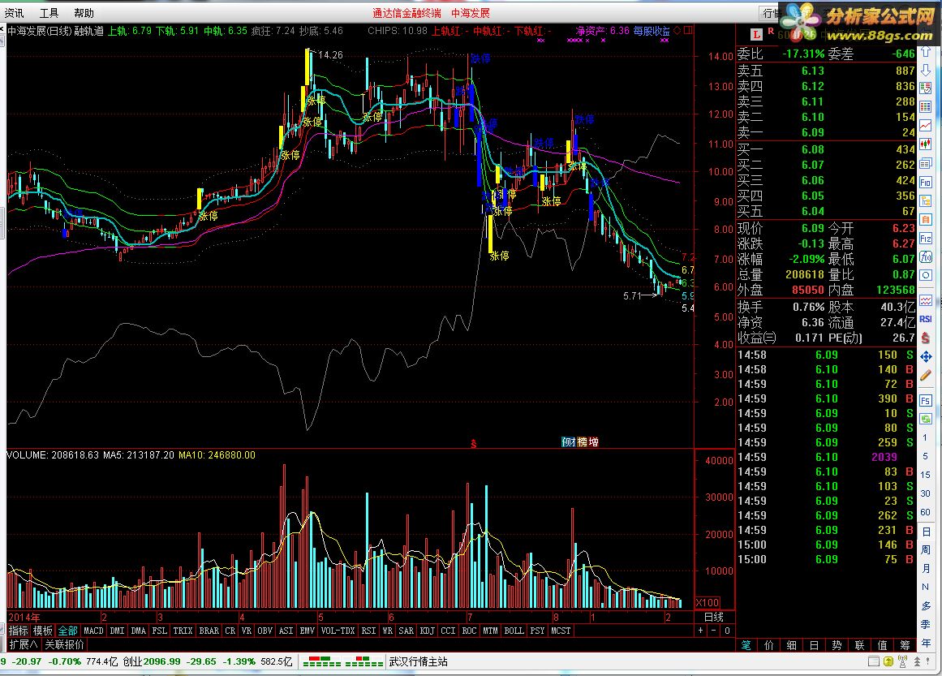Click the window icon in status bar
This screenshot has height=676, width=942.
pyautogui.click(x=874, y=661)
